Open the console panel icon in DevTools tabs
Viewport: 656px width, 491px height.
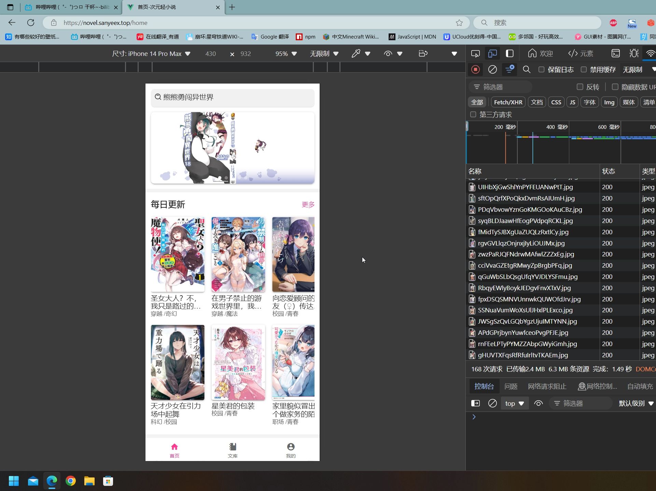pos(615,54)
